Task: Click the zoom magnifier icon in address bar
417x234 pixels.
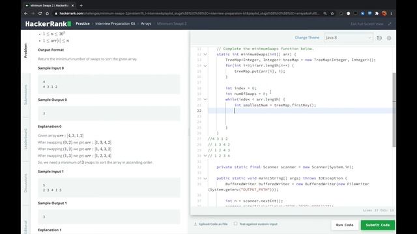Action: click(x=325, y=13)
